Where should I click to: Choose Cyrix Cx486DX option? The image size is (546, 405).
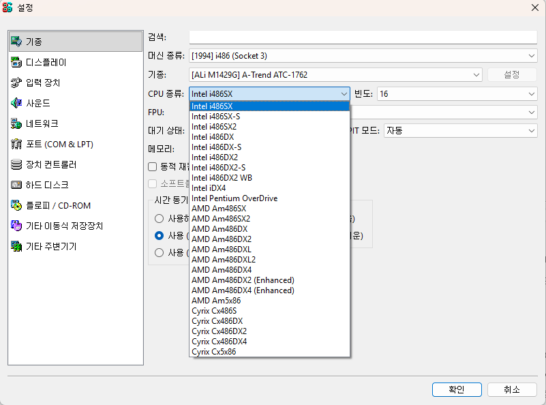[x=269, y=321]
